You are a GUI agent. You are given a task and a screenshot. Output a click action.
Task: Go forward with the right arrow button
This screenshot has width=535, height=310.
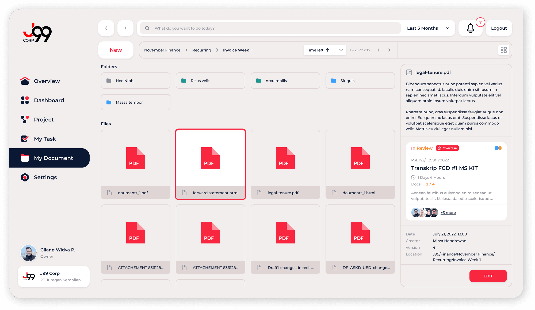(x=125, y=28)
